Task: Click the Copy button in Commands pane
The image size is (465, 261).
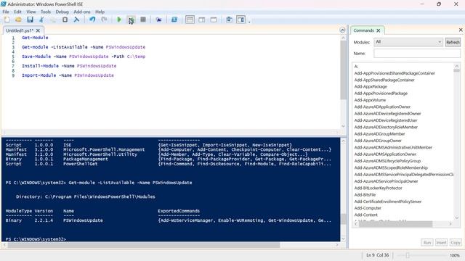Action: 456,243
